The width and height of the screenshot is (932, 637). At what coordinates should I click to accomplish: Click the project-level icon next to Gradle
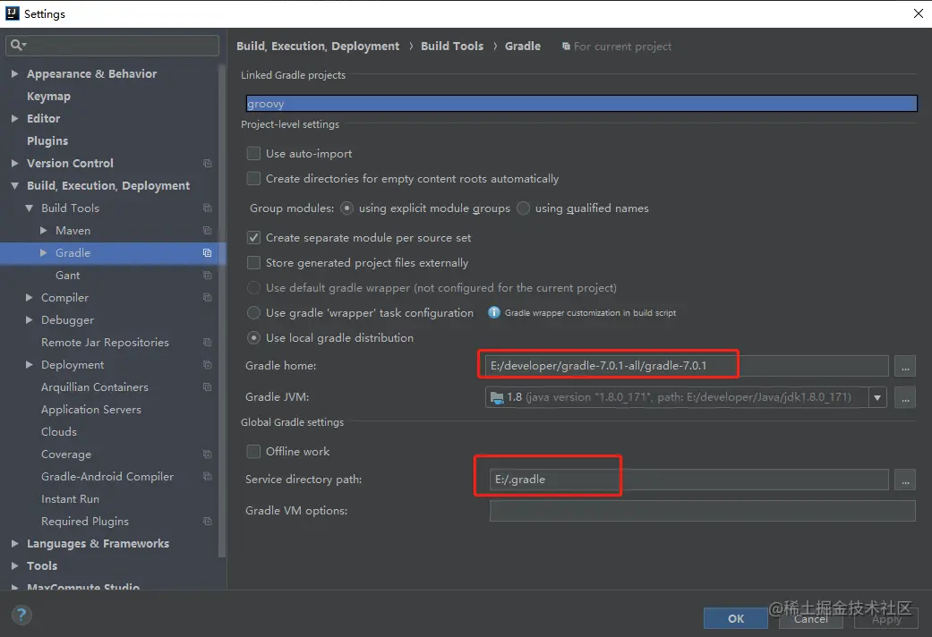tap(207, 253)
